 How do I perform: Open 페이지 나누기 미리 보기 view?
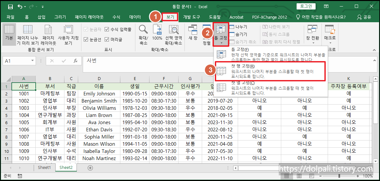tap(27, 34)
